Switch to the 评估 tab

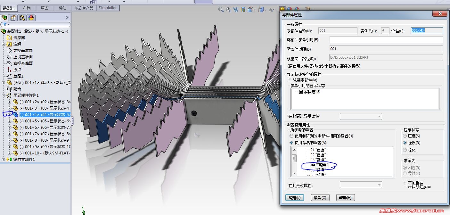(63, 8)
